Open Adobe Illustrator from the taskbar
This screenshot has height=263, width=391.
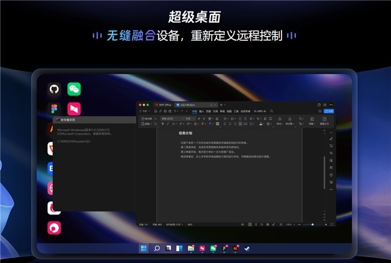[236, 247]
